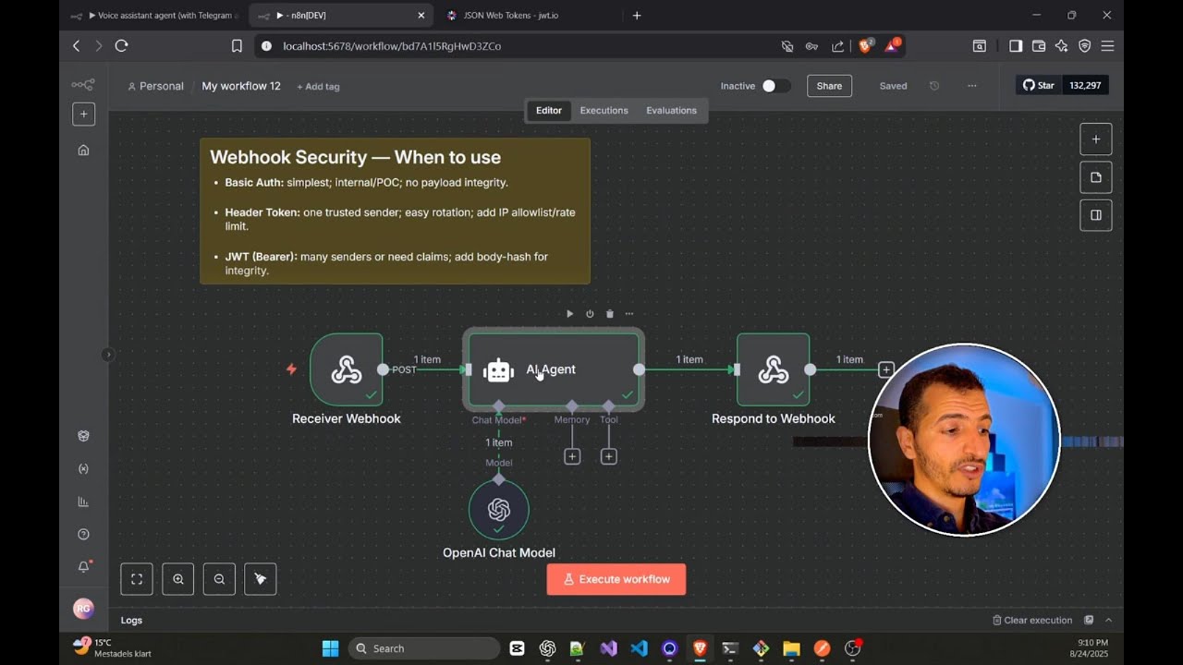Open the Home overview icon in sidebar
The image size is (1183, 665).
tap(83, 150)
